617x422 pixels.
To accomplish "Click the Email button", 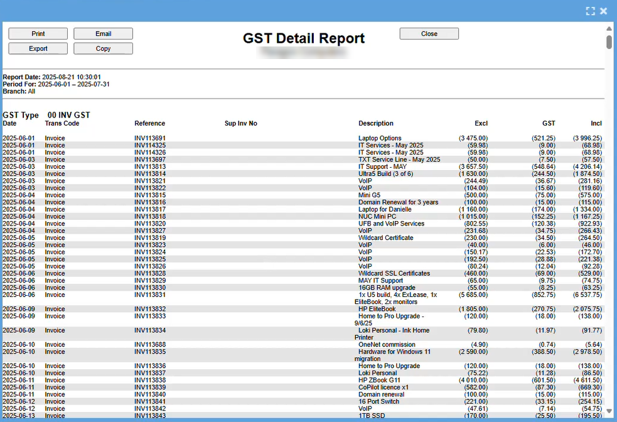I will (103, 34).
